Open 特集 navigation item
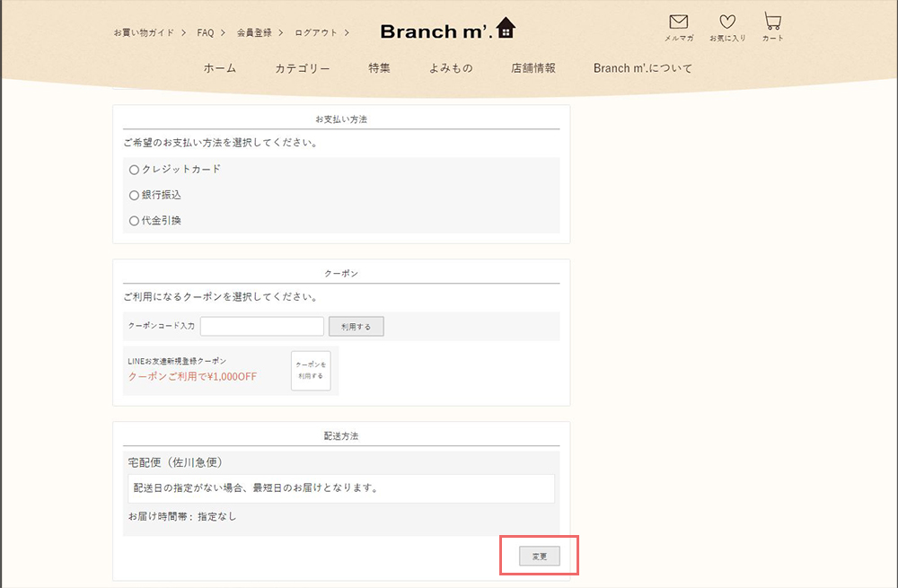The height and width of the screenshot is (588, 898). point(379,68)
